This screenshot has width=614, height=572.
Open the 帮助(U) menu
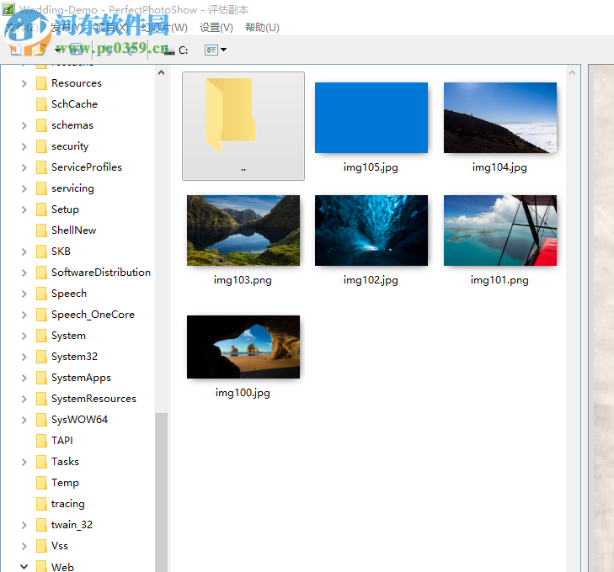[x=262, y=28]
